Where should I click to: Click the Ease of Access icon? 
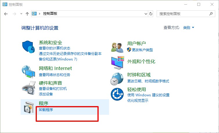[x=117, y=94]
